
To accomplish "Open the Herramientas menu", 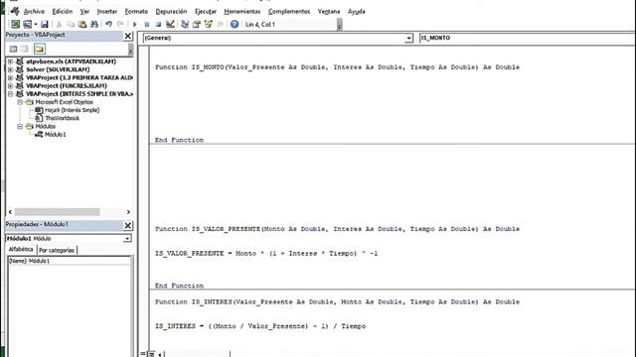I will 242,11.
